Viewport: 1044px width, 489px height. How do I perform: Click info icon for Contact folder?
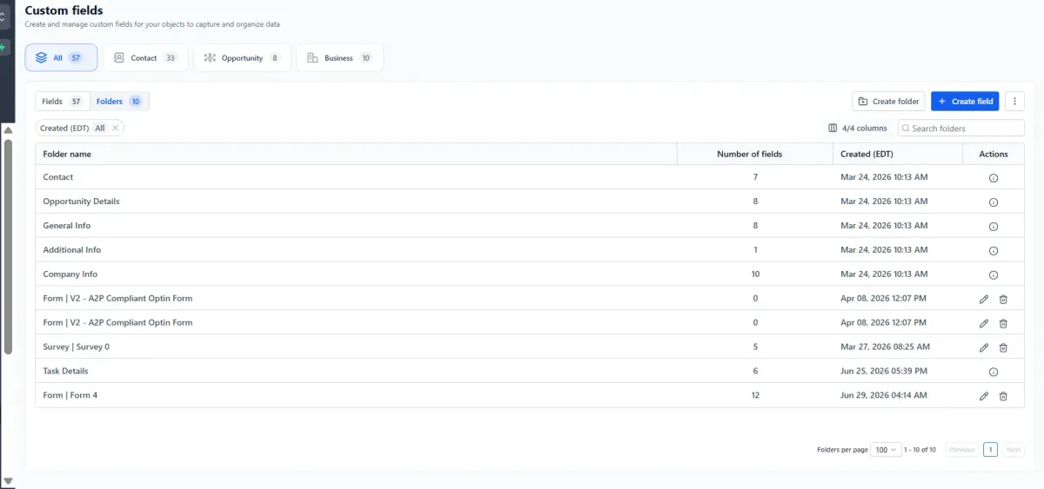coord(993,178)
